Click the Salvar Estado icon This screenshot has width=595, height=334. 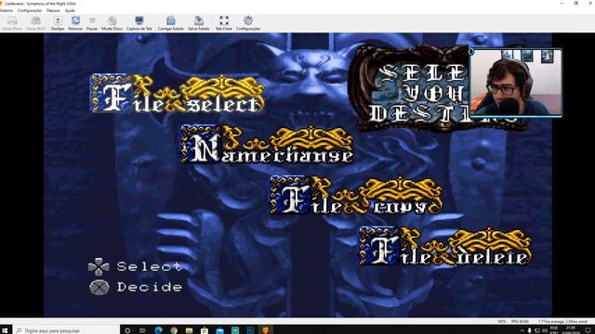coord(198,23)
